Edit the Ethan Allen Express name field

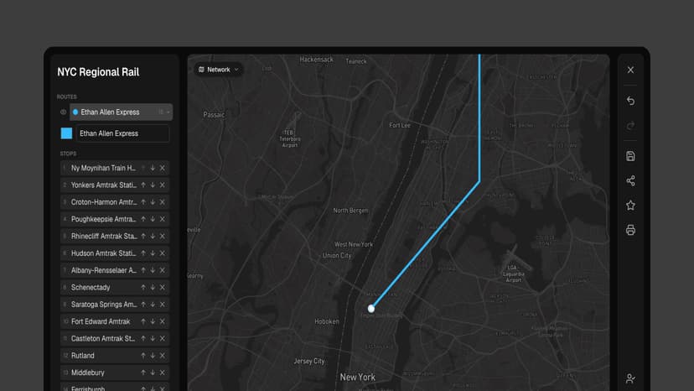click(x=122, y=133)
